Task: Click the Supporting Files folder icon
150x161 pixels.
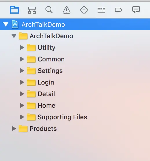Action: point(31,117)
